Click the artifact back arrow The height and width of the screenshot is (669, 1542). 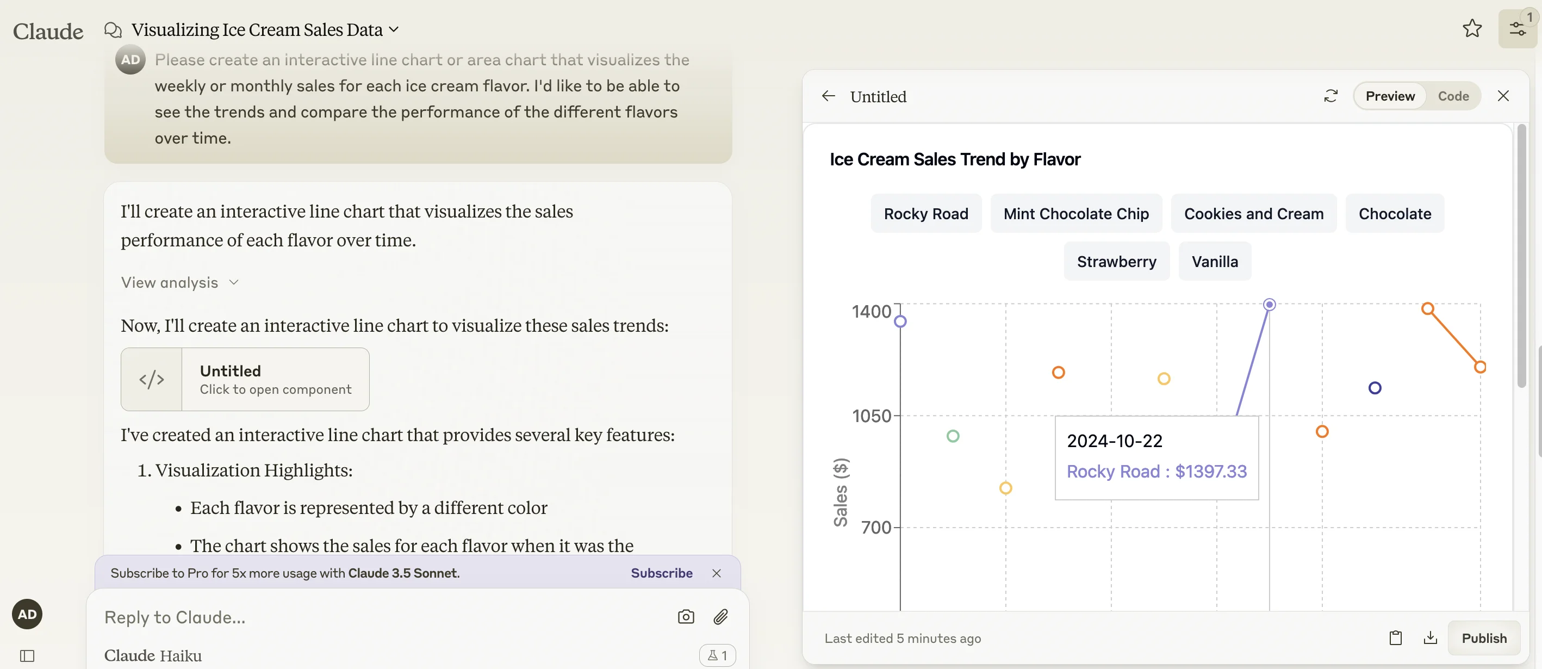click(829, 96)
